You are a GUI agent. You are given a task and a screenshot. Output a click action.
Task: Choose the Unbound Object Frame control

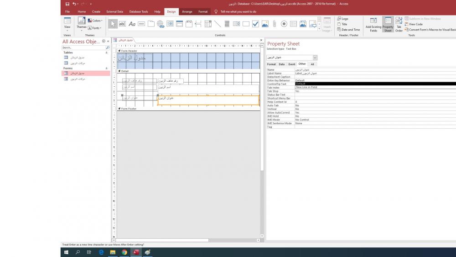[x=265, y=24]
